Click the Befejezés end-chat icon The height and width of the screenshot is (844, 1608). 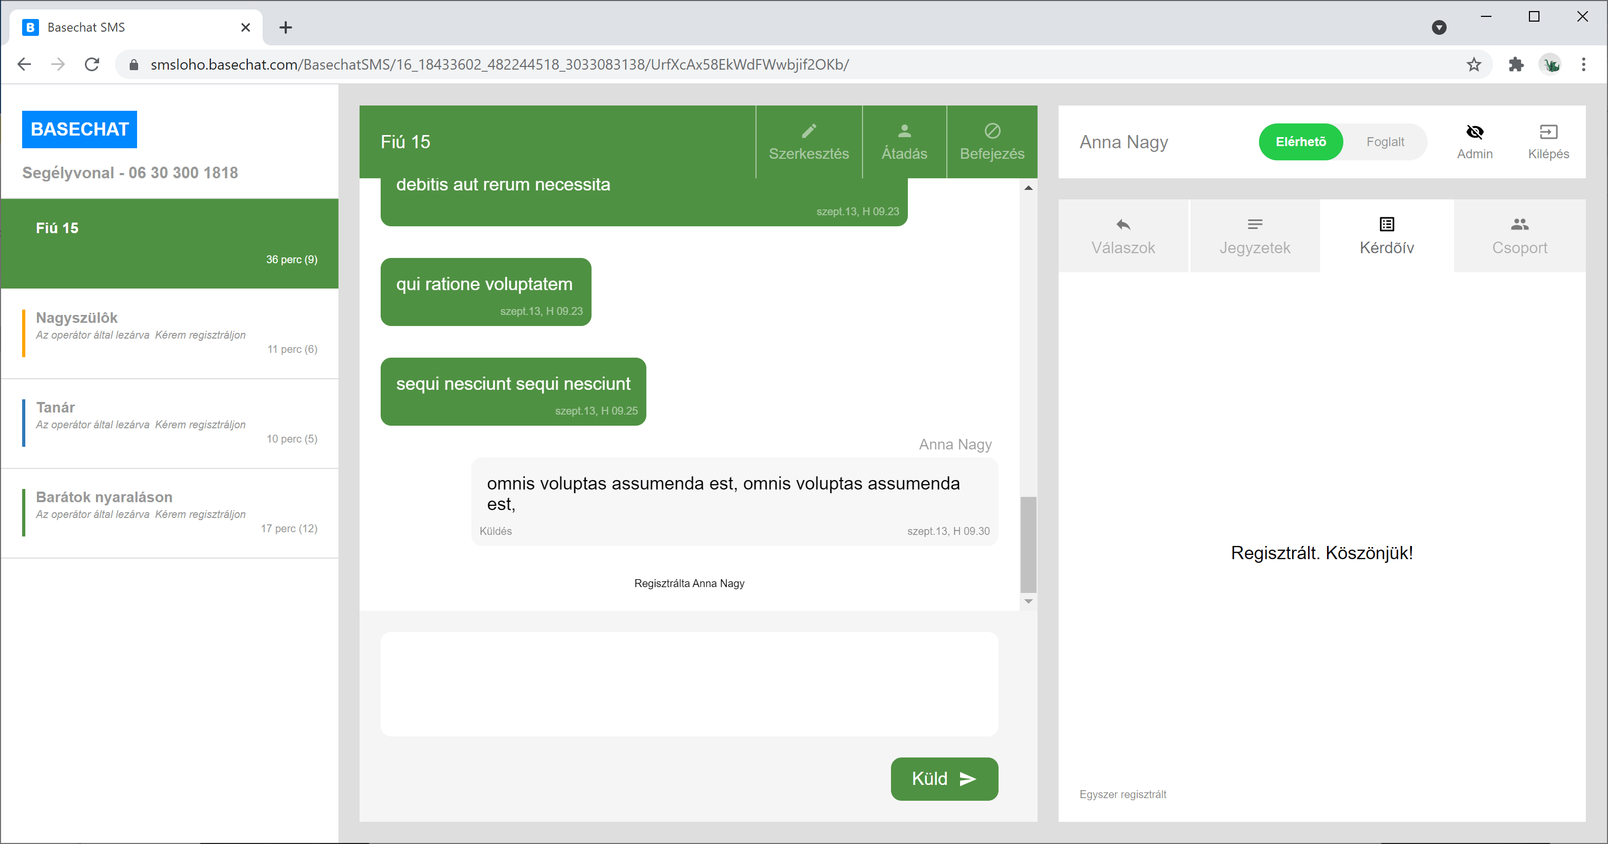pos(992,131)
